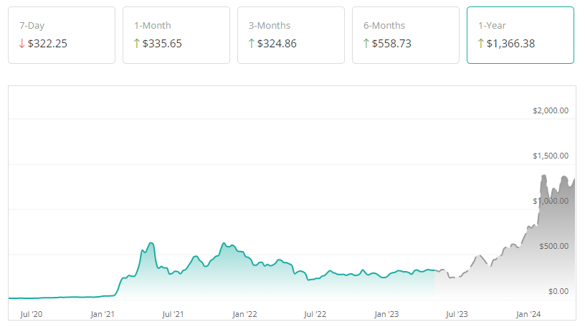
Task: Select the 7-Day price change card
Action: pos(62,35)
